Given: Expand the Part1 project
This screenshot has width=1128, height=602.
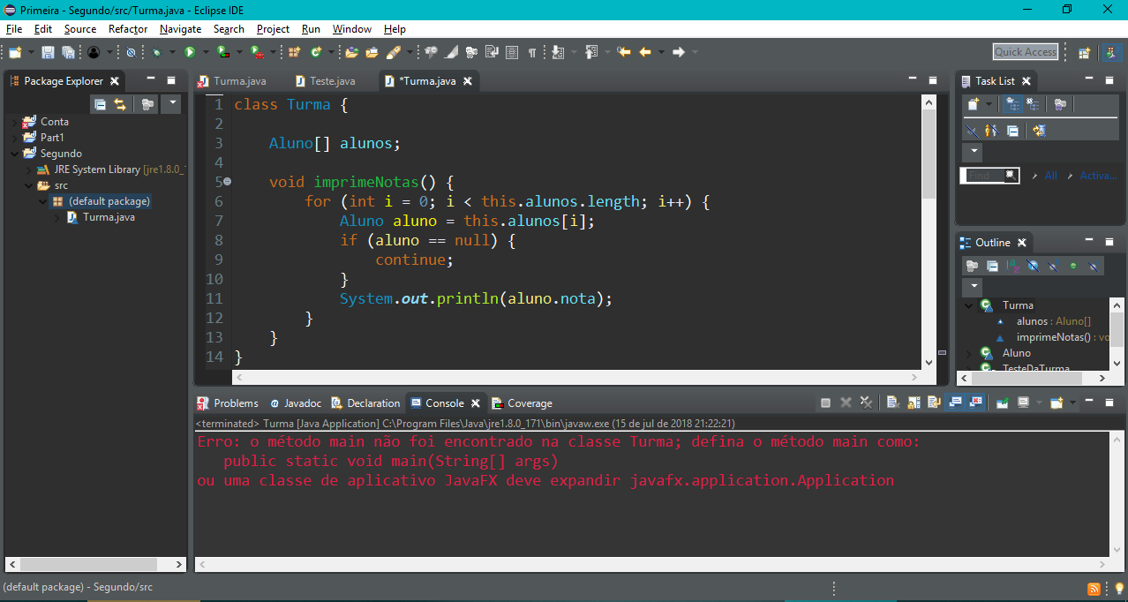Looking at the screenshot, I should tap(16, 138).
